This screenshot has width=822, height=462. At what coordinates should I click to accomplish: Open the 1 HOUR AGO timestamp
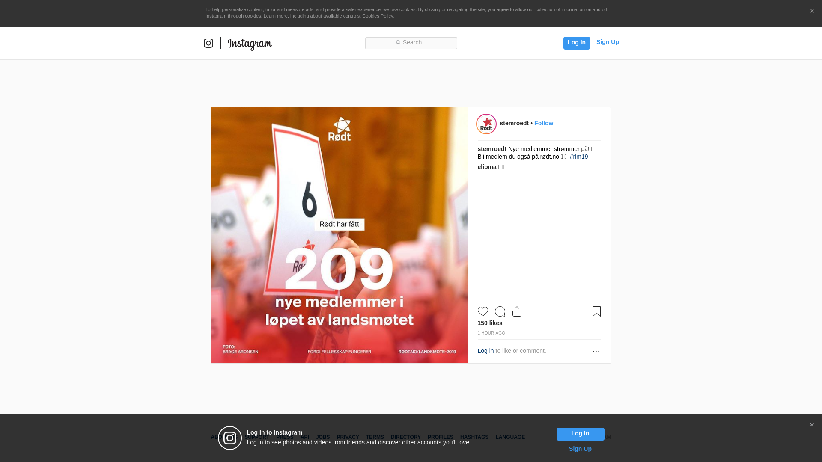(x=491, y=333)
